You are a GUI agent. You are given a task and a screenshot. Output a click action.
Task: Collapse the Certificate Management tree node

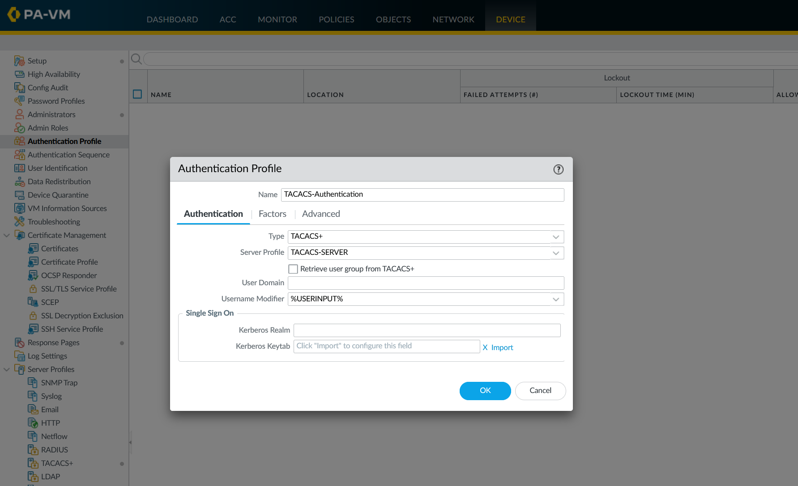click(7, 235)
